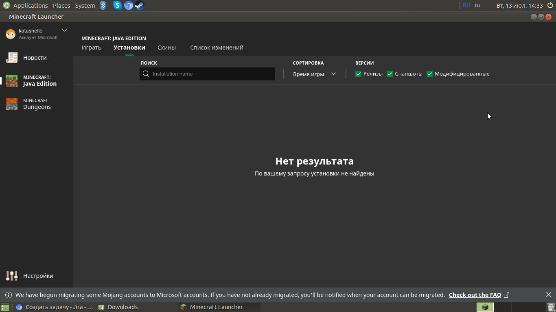This screenshot has height=312, width=556.
Task: Expand the Время игры sort dropdown
Action: (314, 74)
